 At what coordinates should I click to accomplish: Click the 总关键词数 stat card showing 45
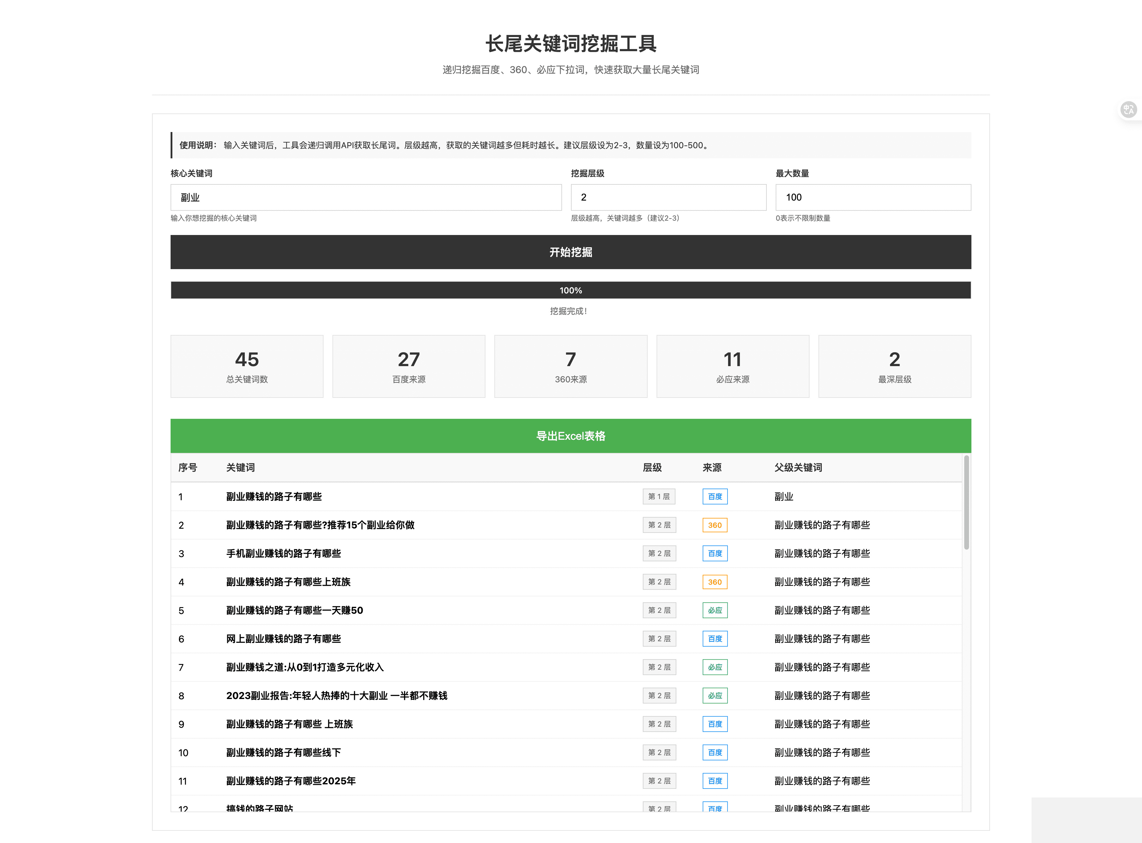click(247, 366)
